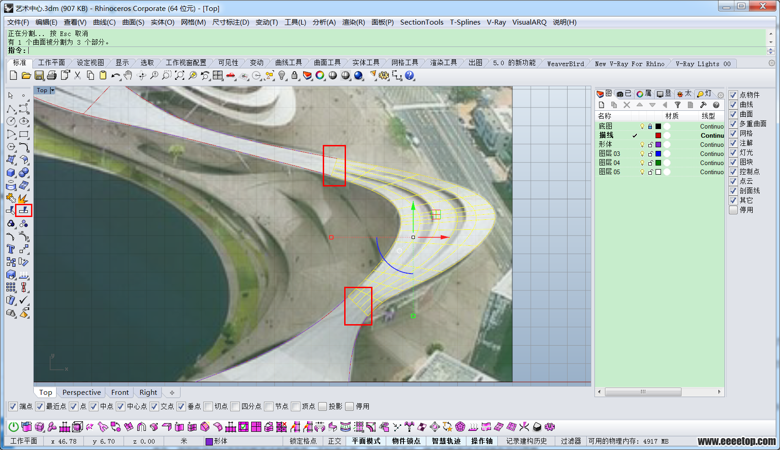
Task: Open toolbar tab options gear
Action: point(771,63)
